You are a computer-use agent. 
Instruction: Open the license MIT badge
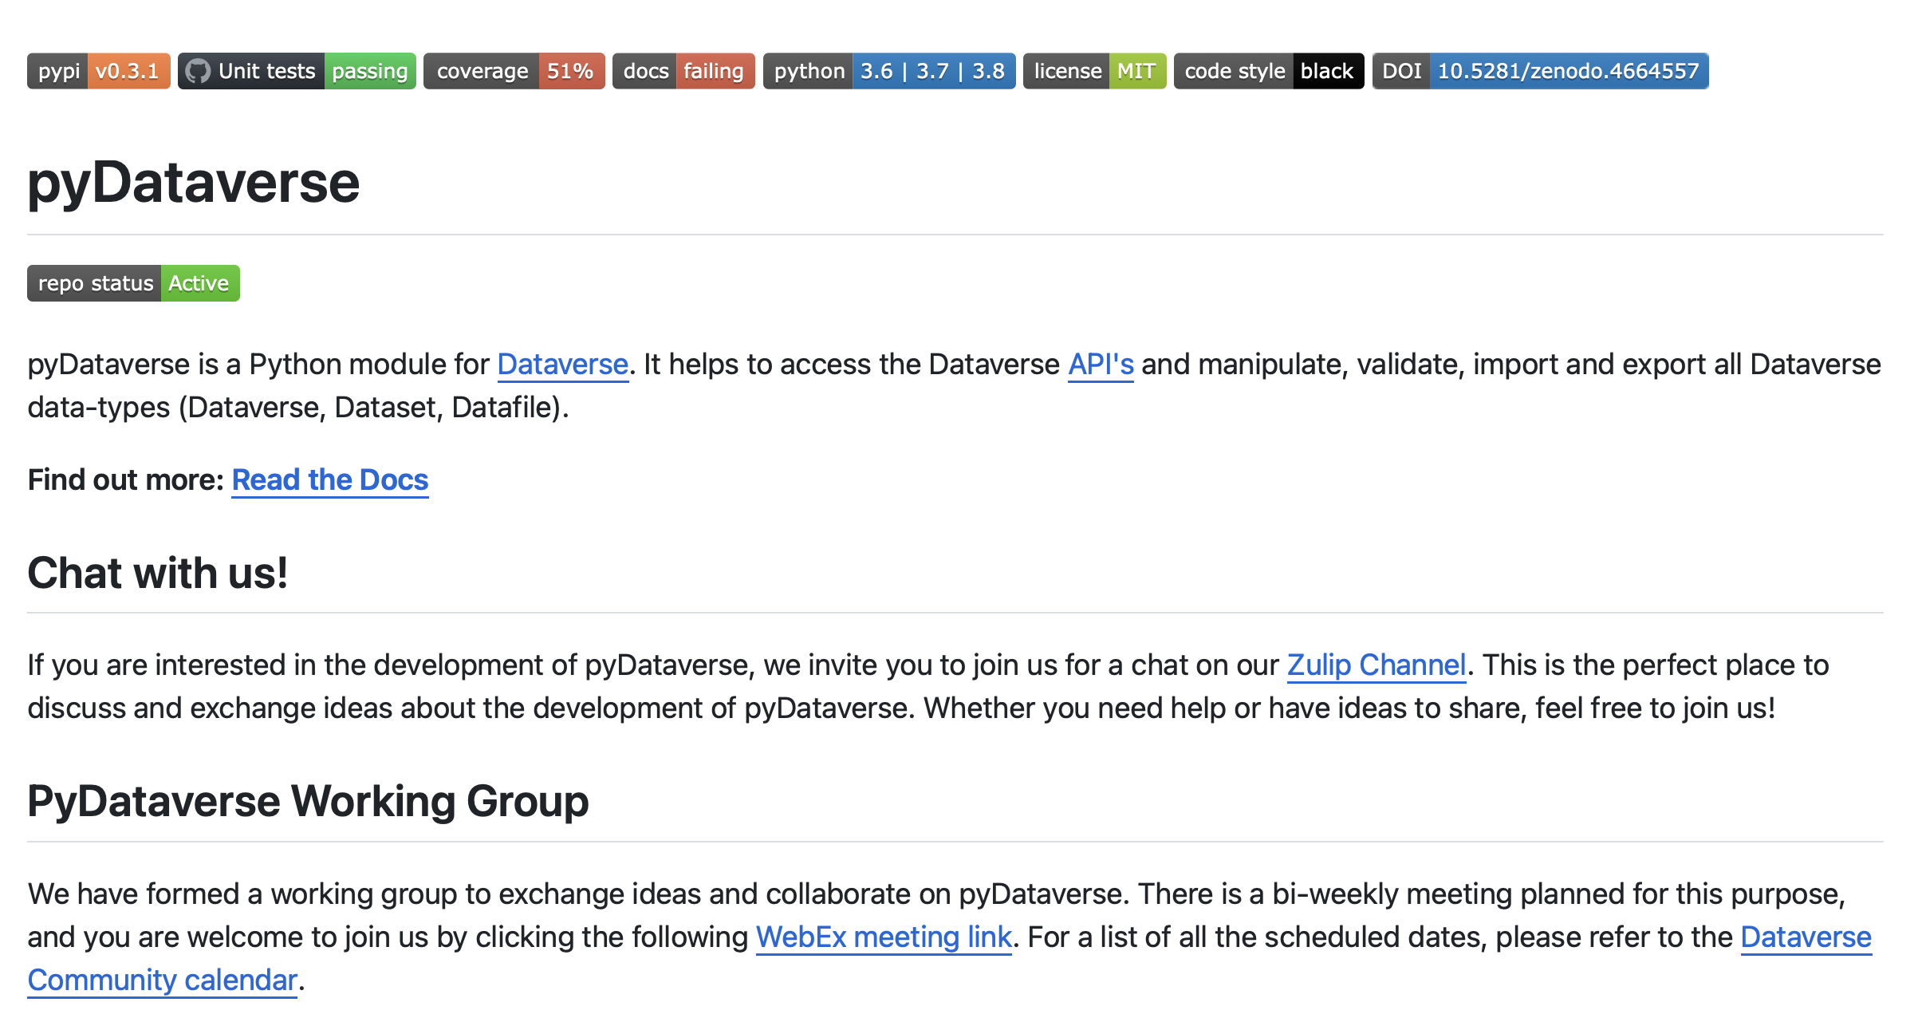click(1093, 71)
